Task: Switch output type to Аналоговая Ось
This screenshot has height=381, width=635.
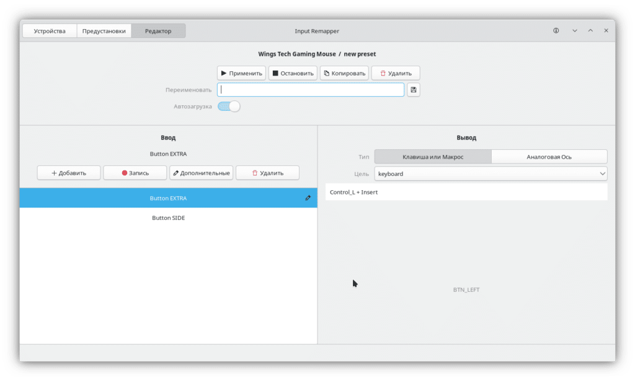Action: tap(549, 157)
